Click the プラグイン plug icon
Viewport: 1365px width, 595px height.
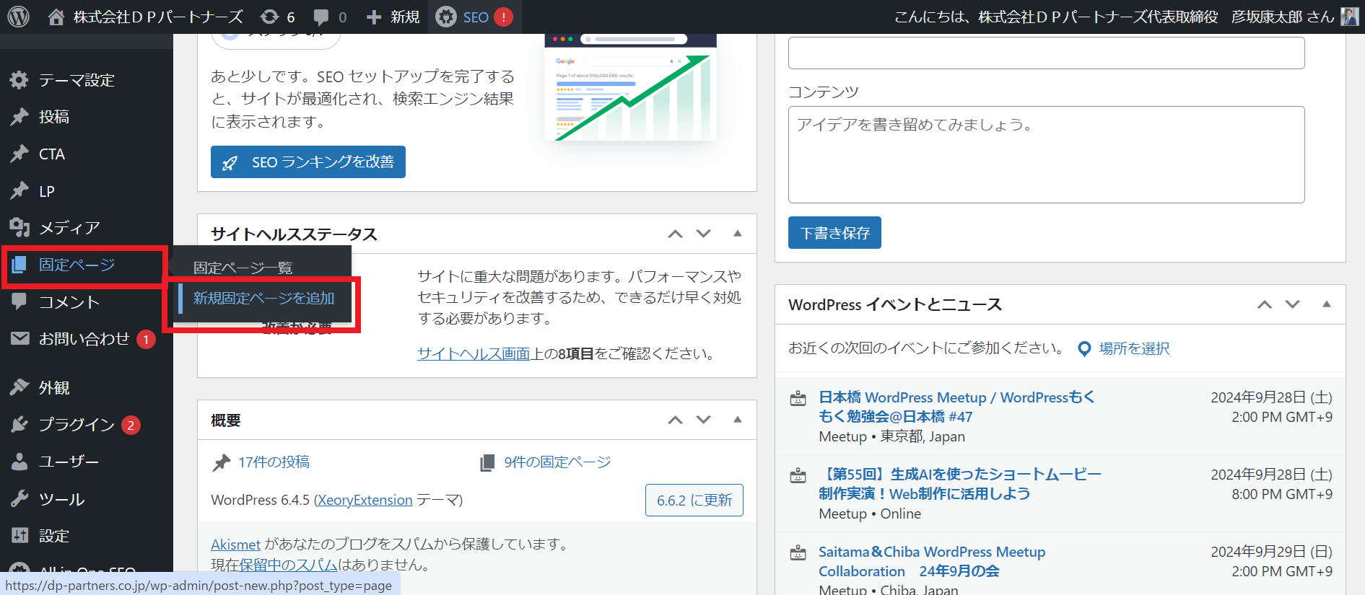coord(19,424)
